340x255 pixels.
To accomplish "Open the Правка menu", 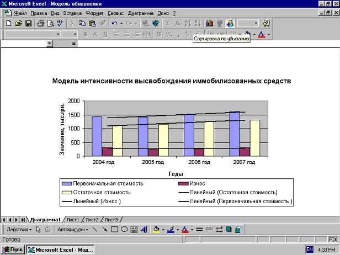I will 39,13.
